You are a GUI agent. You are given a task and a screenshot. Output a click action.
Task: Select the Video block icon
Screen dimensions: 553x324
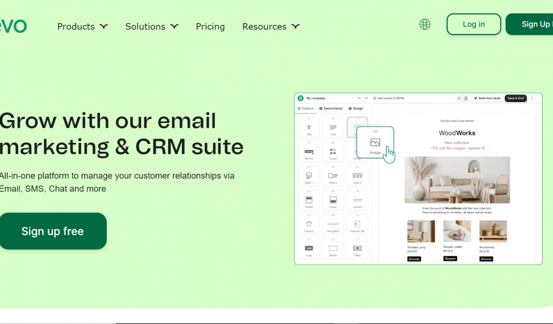(357, 248)
